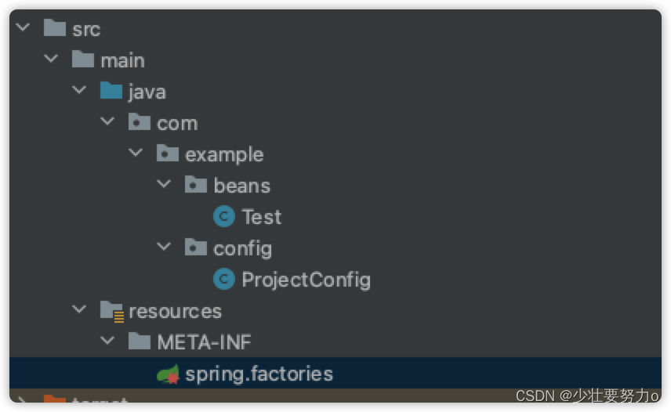Collapse the config package arrow
The width and height of the screenshot is (671, 412).
click(x=164, y=248)
